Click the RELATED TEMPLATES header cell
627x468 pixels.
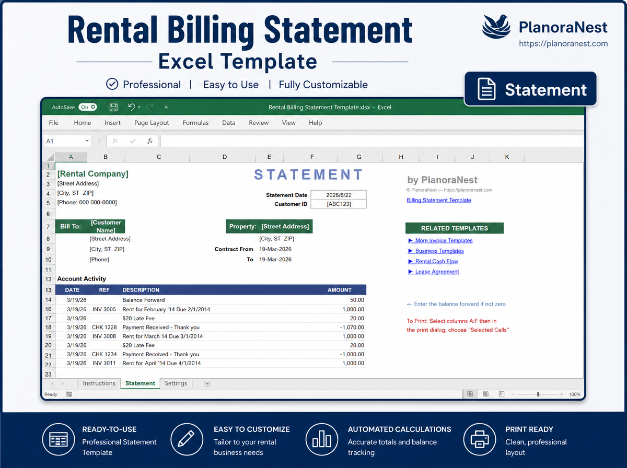coord(455,228)
